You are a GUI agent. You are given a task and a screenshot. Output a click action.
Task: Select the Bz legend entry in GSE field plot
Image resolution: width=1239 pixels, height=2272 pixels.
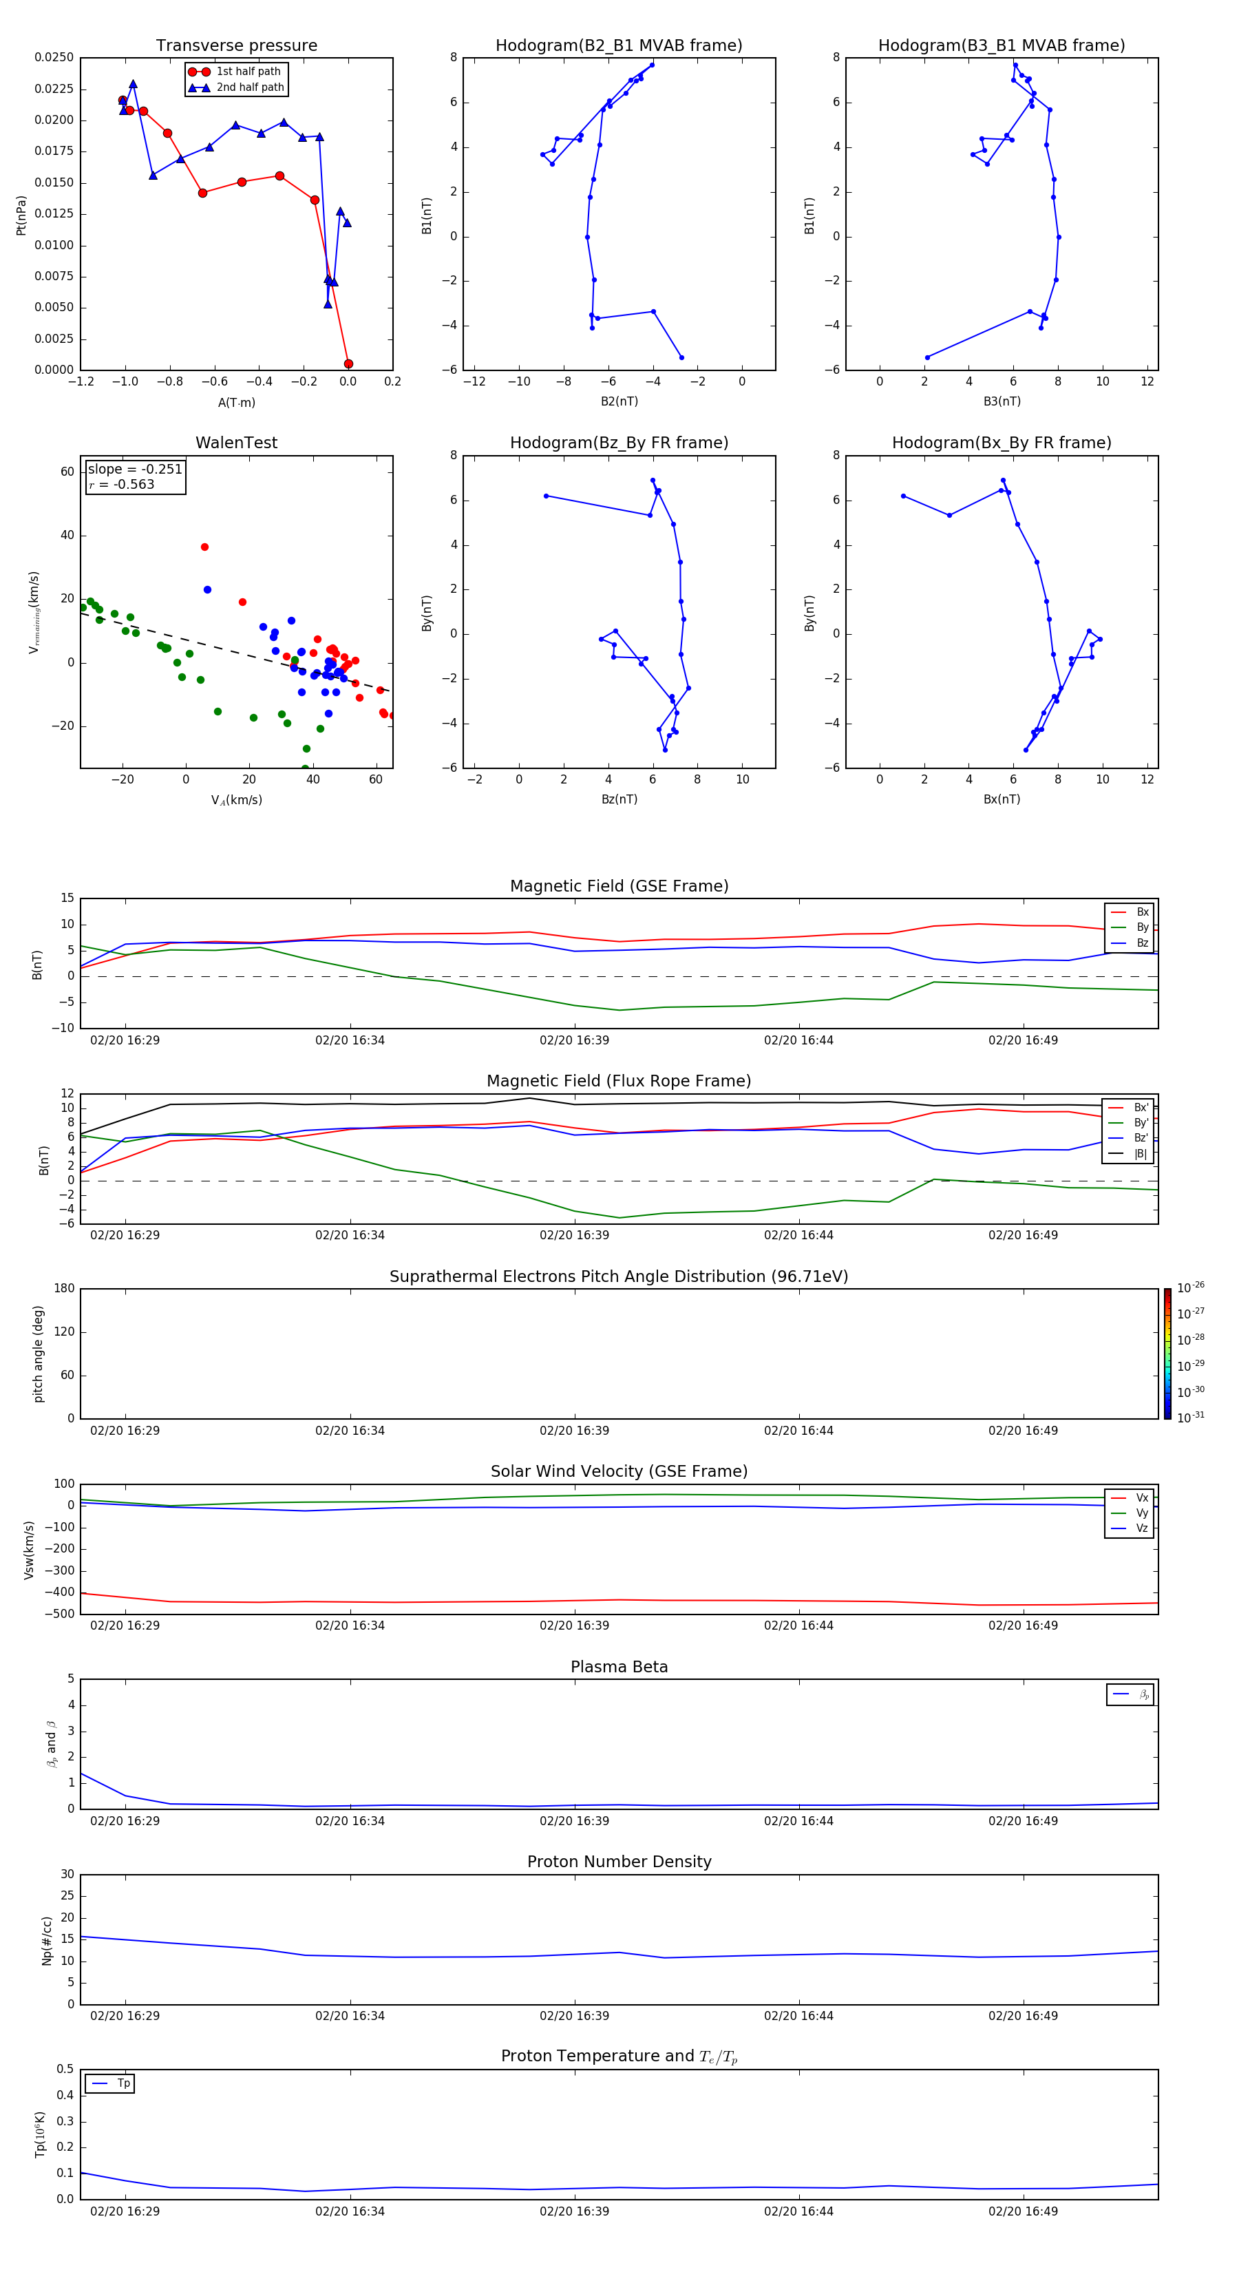[x=1130, y=944]
